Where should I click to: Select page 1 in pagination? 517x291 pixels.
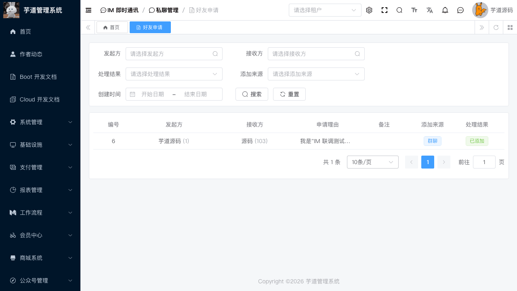[x=428, y=162]
